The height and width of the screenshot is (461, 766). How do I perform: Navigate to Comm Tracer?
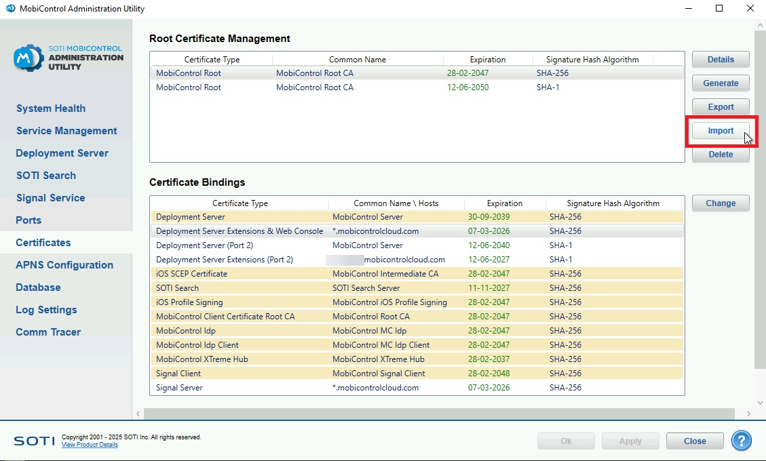[47, 332]
